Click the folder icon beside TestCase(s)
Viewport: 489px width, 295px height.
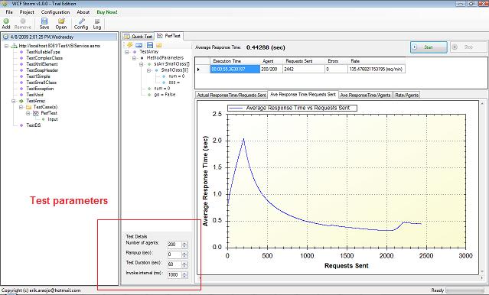pos(28,107)
